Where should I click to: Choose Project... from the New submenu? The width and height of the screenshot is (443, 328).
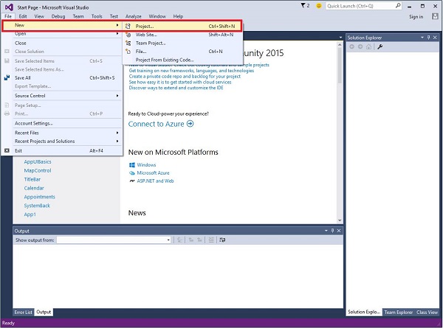[182, 27]
